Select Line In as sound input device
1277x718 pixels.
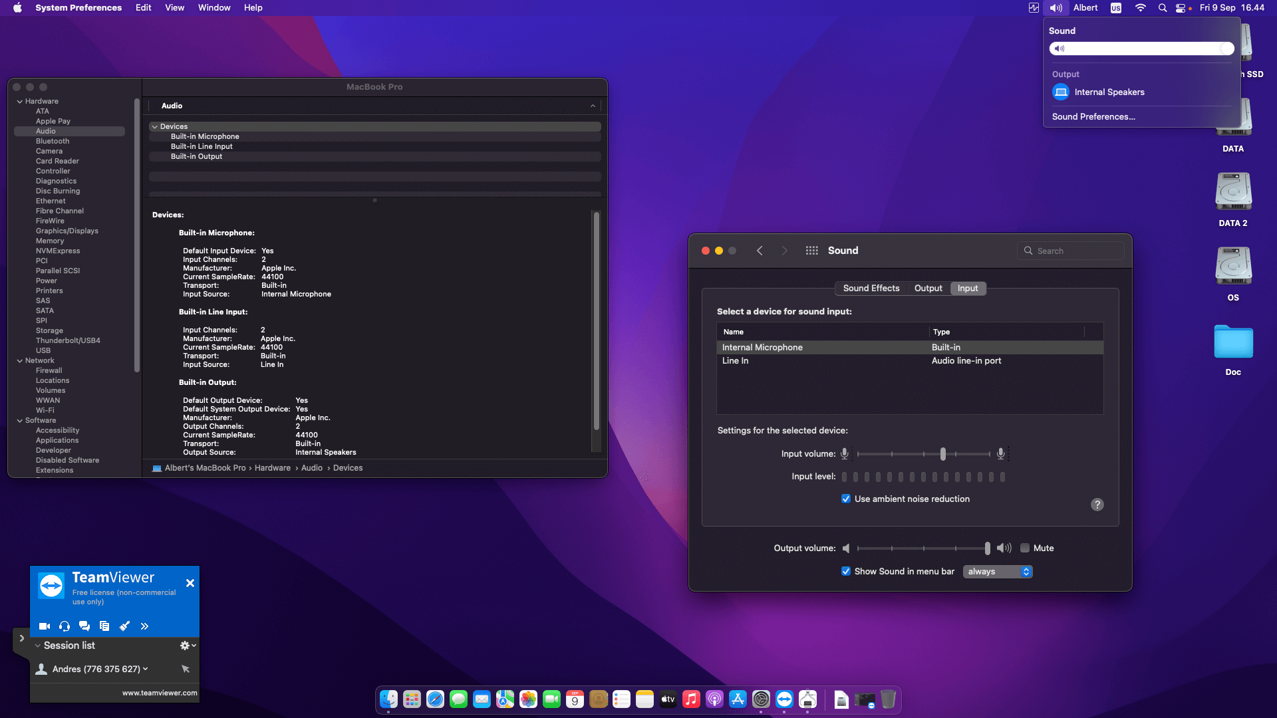point(735,360)
